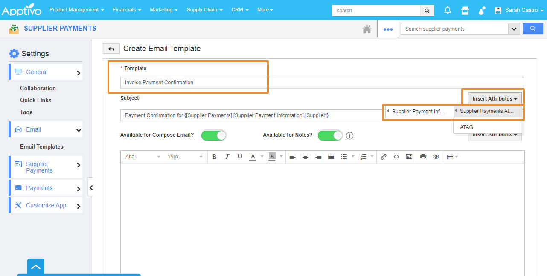This screenshot has height=276, width=547.
Task: Apply underline formatting in editor
Action: pos(240,157)
